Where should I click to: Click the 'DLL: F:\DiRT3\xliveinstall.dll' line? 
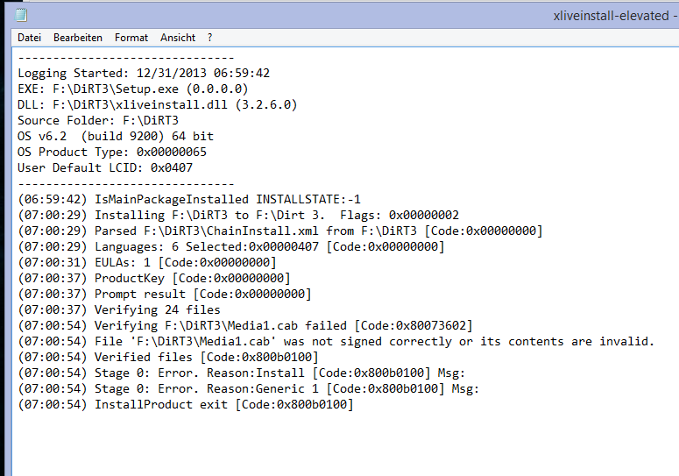(x=157, y=104)
